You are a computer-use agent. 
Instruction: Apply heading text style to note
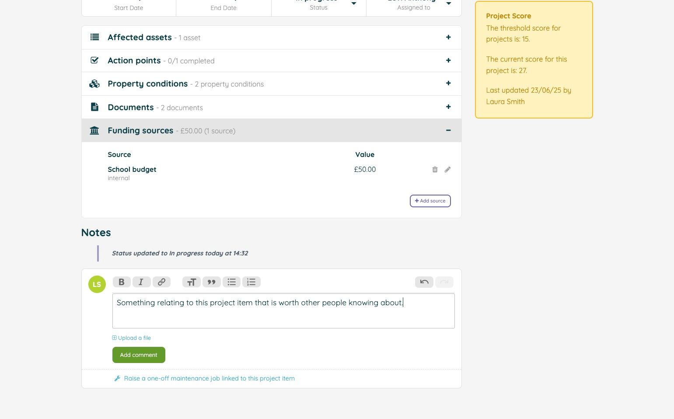pos(191,282)
